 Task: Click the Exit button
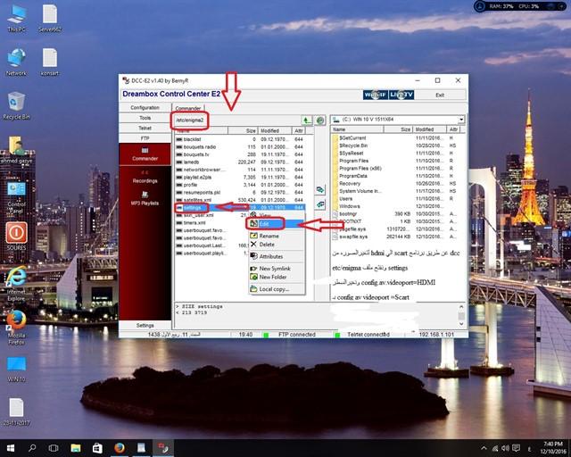click(440, 96)
